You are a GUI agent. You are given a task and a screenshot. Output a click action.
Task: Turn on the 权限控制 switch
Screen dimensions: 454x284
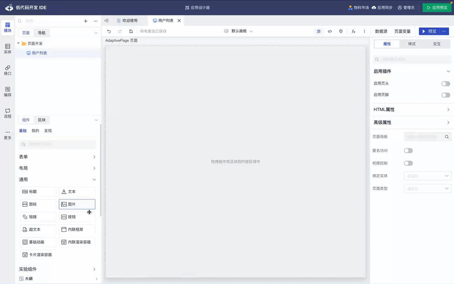tap(408, 163)
